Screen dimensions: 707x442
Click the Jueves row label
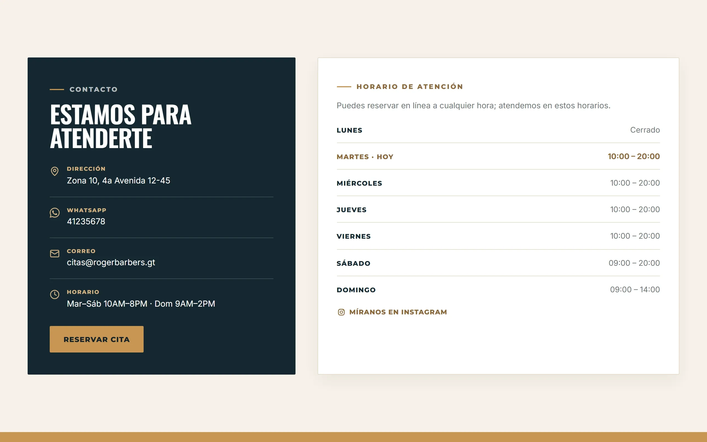click(x=352, y=210)
